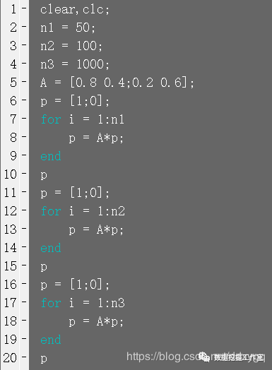Screen dimensions: 272x370
Task: Place cursor on n3 = 1000 line
Action: click(75, 64)
